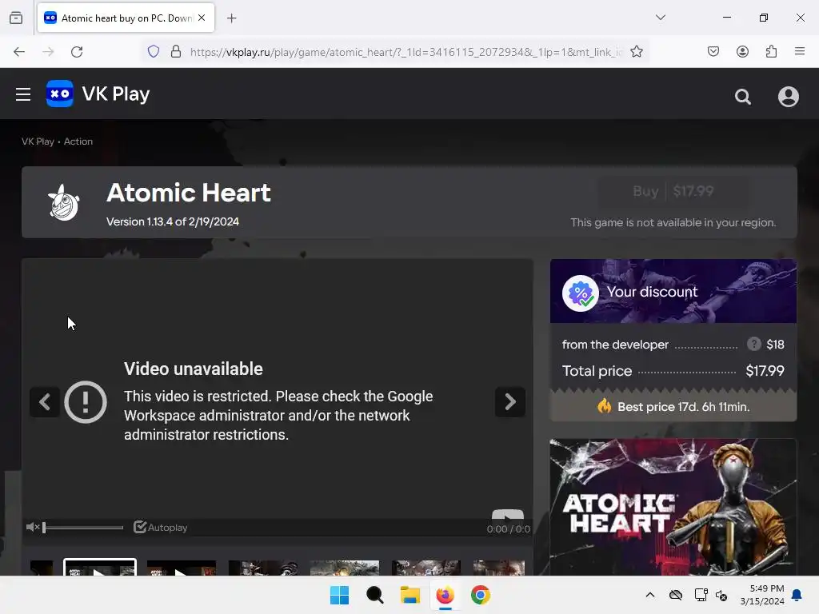Viewport: 819px width, 614px height.
Task: Open the site search magnifier
Action: tap(743, 97)
